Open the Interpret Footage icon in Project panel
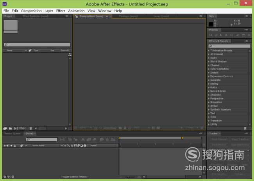Screen dimensions: 254x181 coord(5,128)
